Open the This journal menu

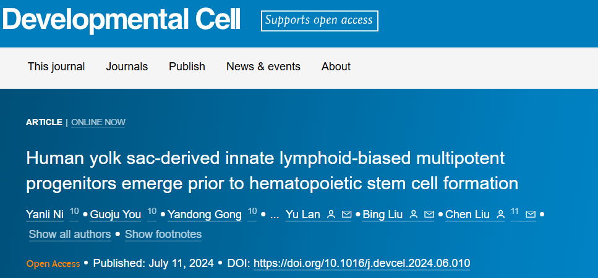(x=56, y=67)
